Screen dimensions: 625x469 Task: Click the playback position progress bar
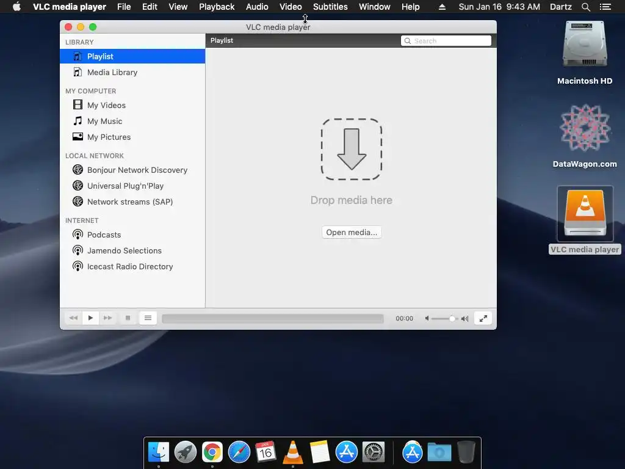tap(273, 318)
